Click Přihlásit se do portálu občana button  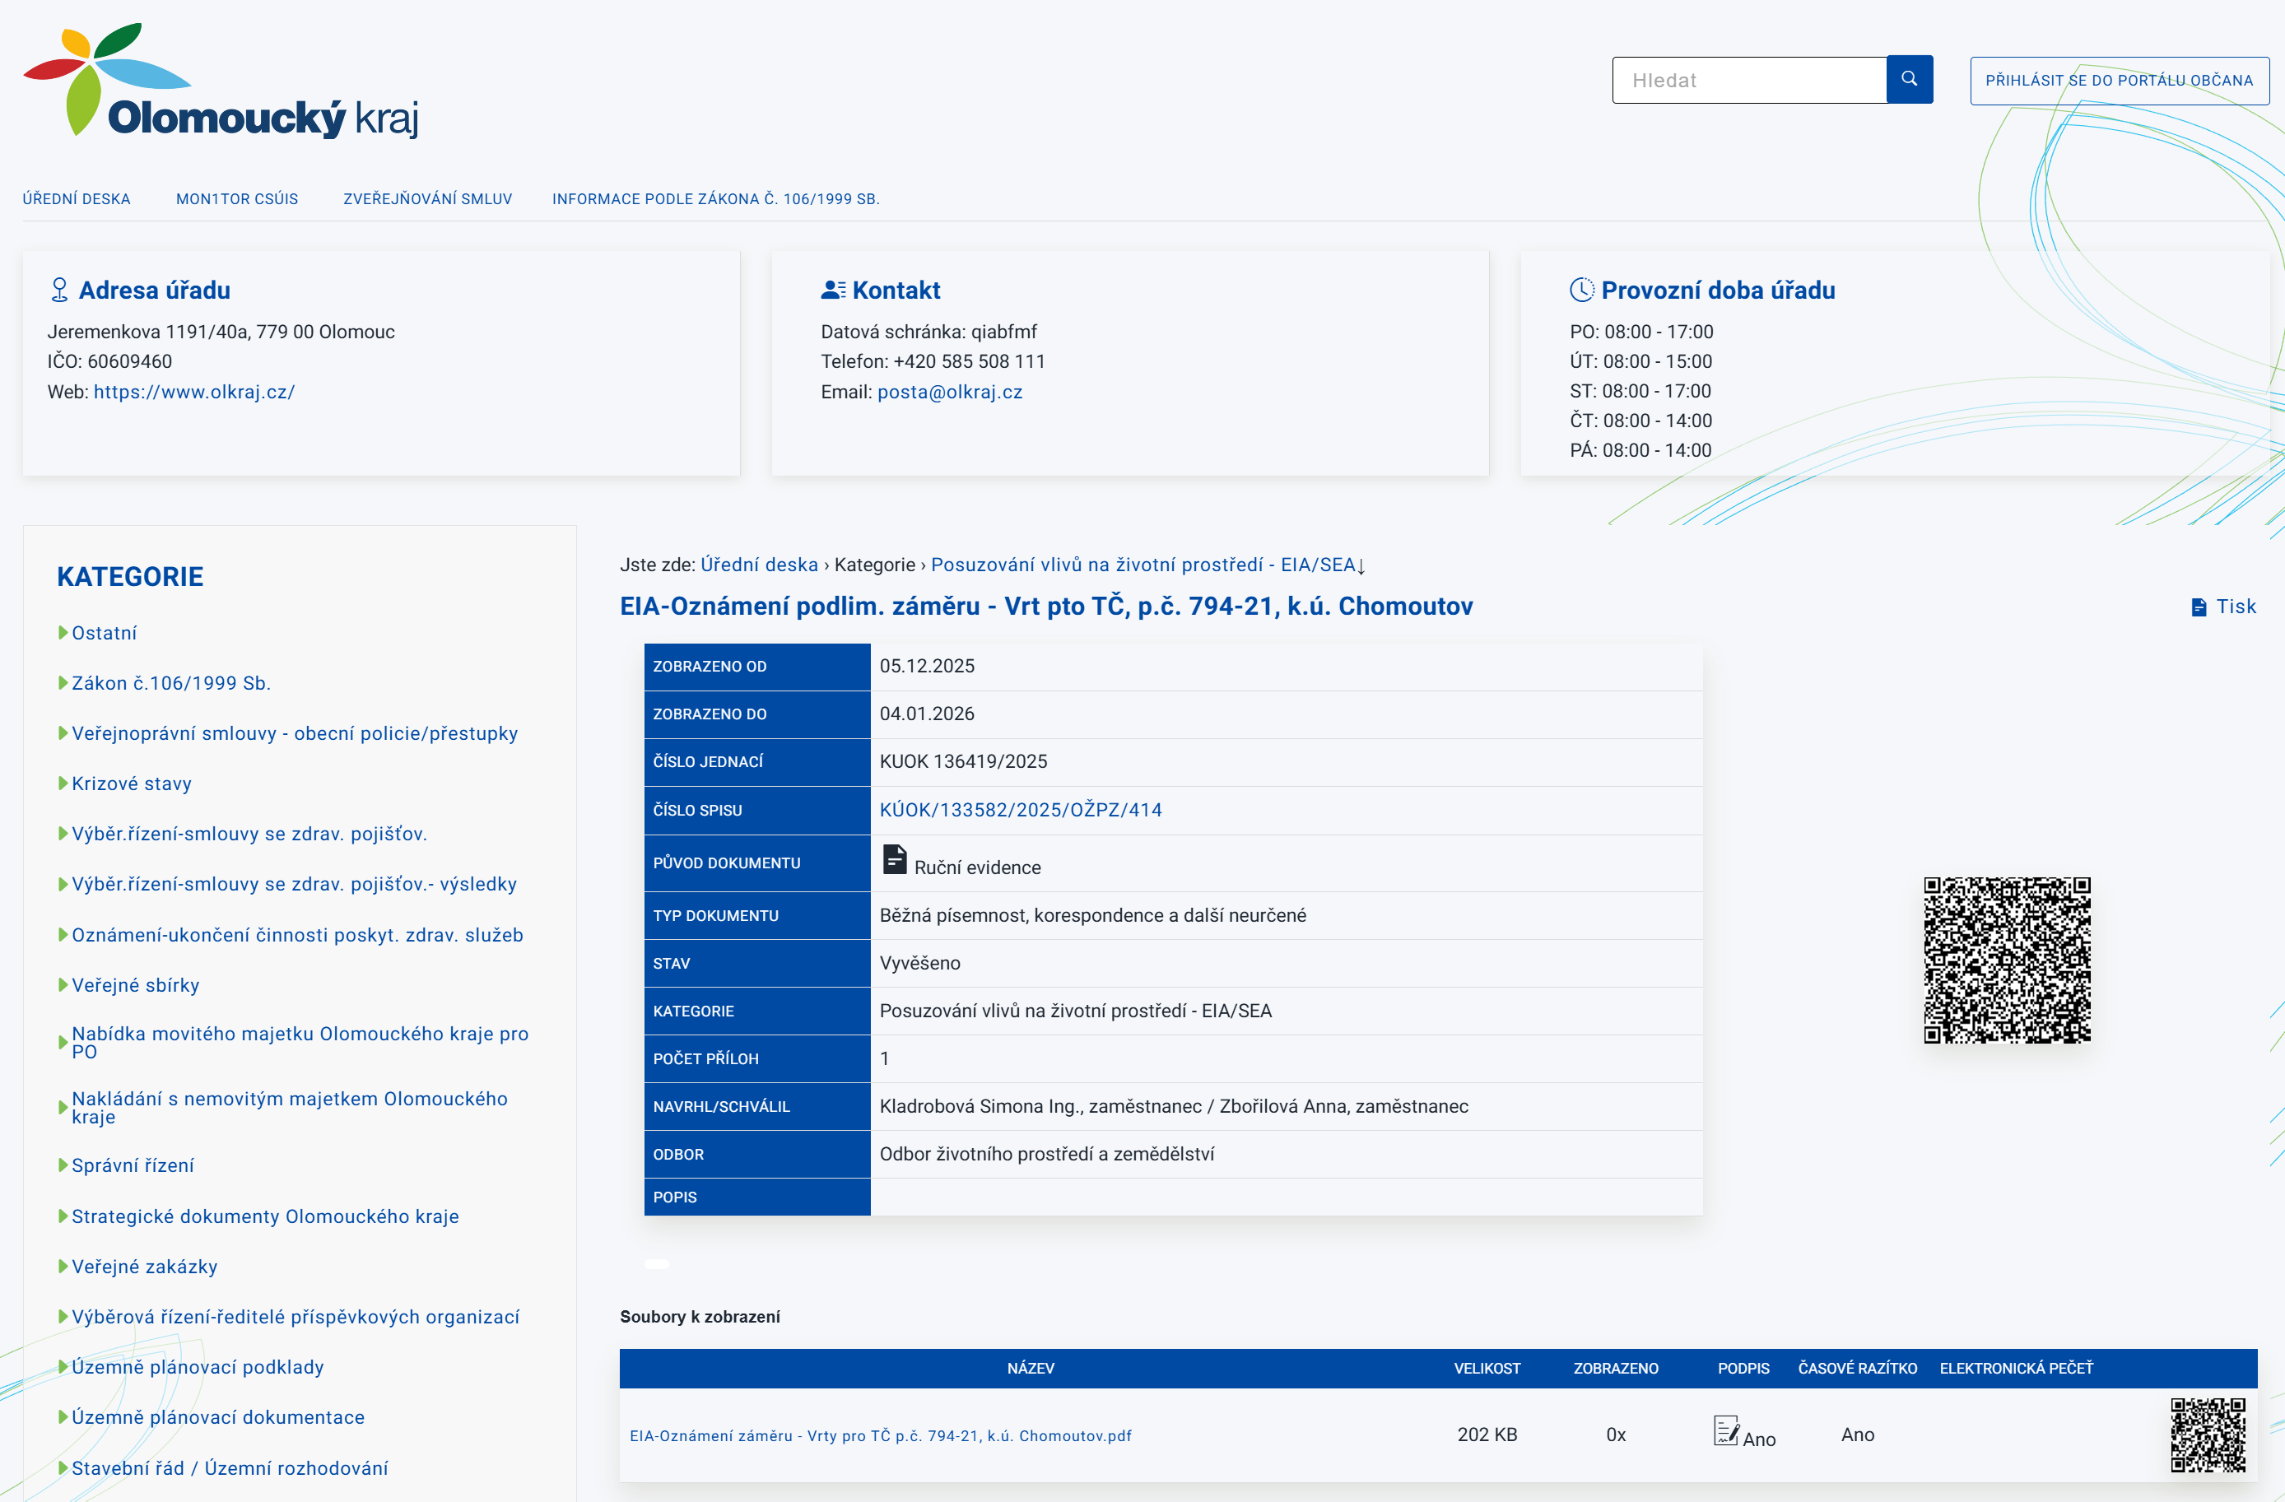click(x=2119, y=81)
